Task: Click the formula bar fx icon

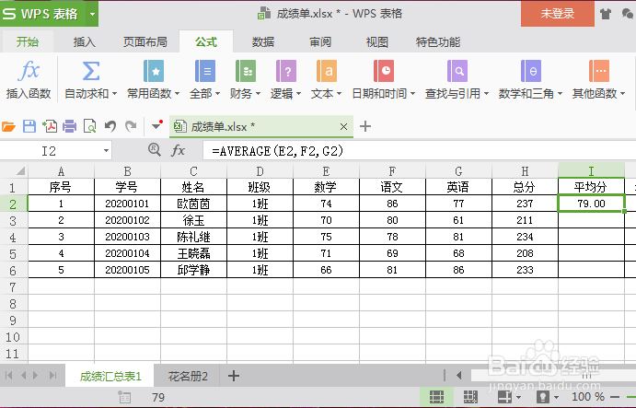Action: 178,151
